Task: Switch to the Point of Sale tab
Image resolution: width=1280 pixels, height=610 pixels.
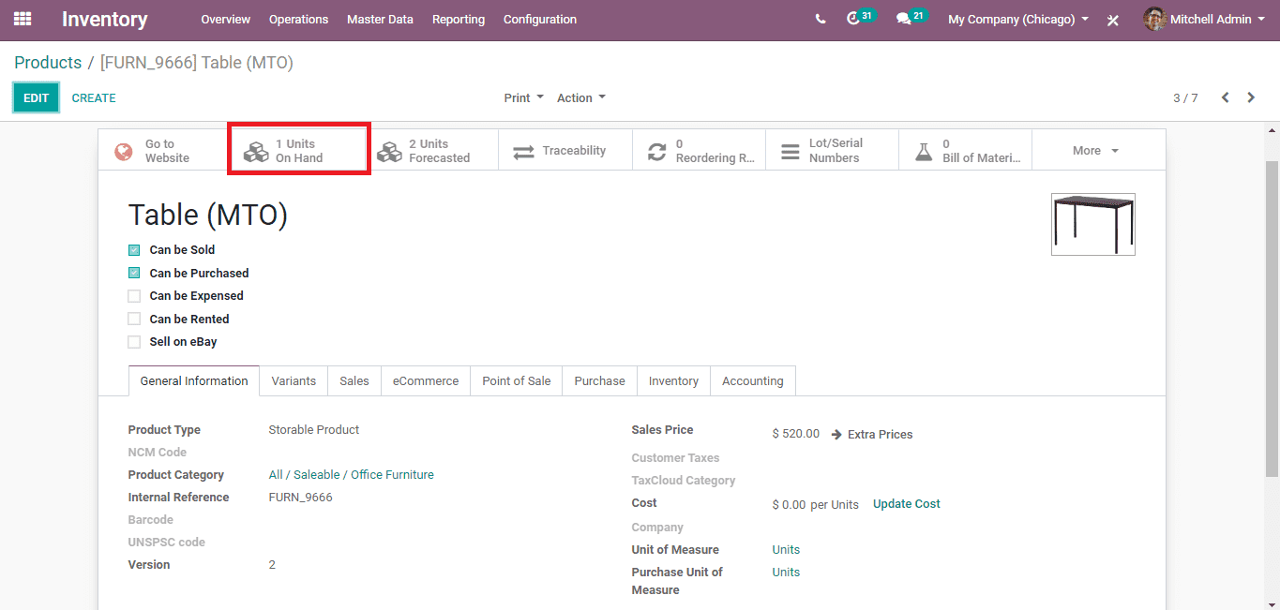Action: [517, 381]
